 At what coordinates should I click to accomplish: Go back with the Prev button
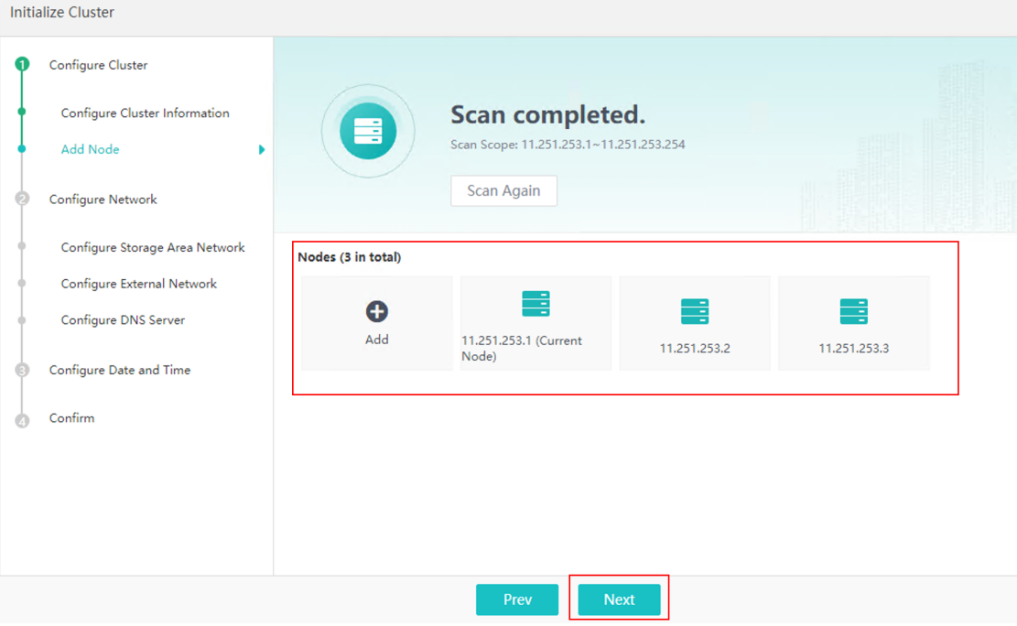click(x=517, y=599)
